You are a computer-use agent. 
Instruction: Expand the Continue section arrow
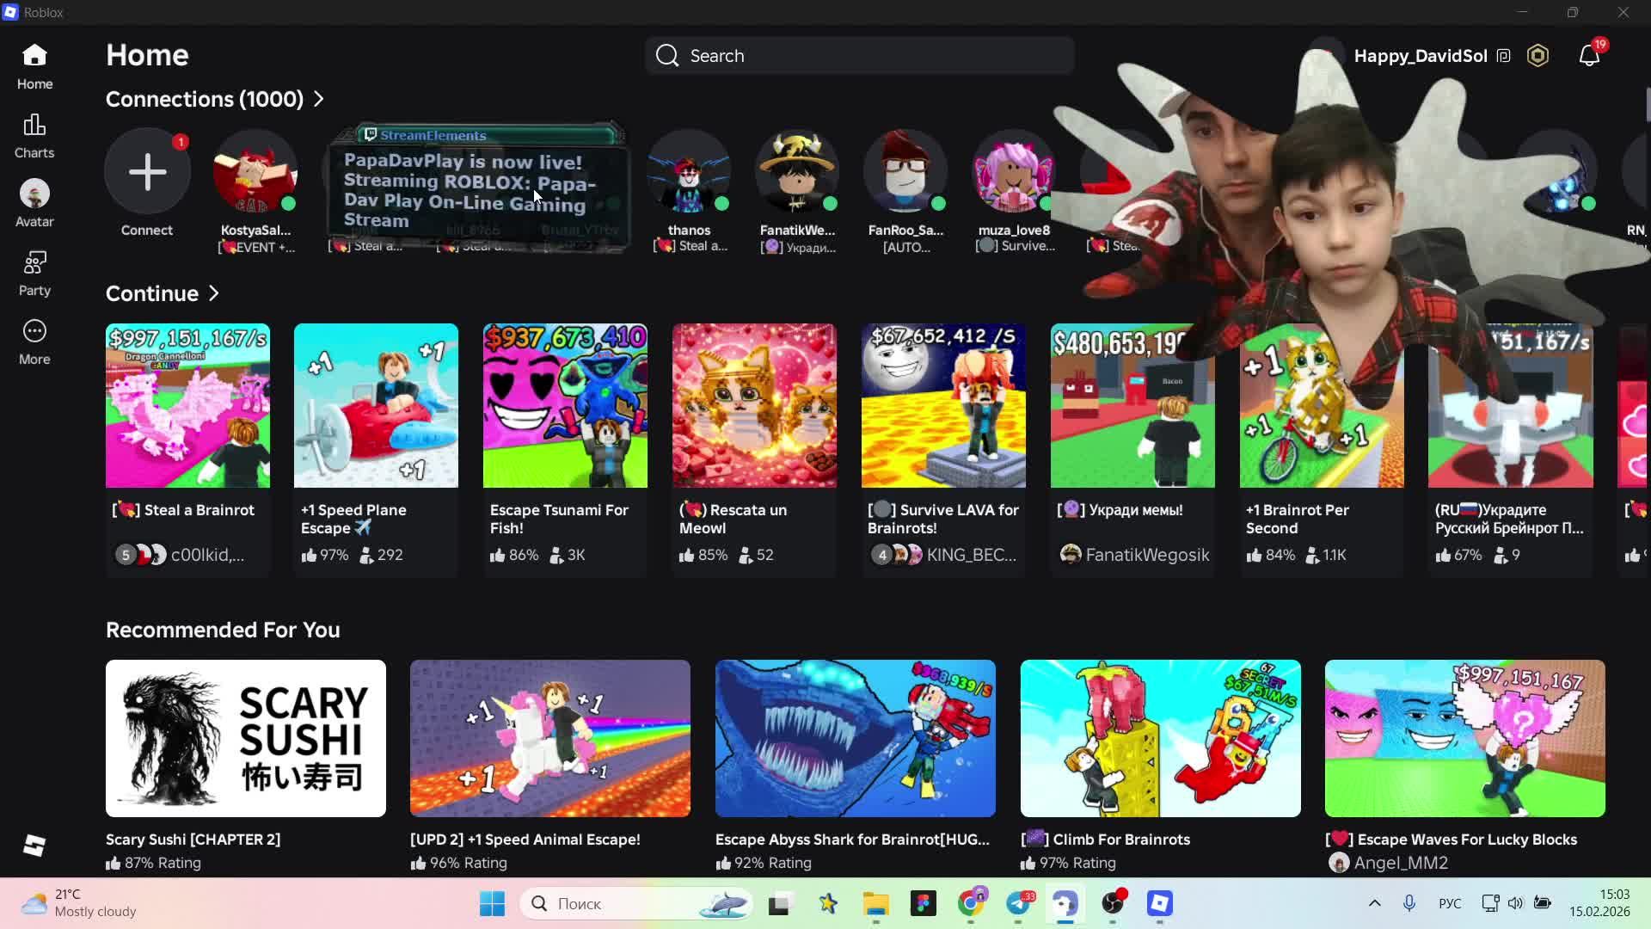pyautogui.click(x=214, y=293)
